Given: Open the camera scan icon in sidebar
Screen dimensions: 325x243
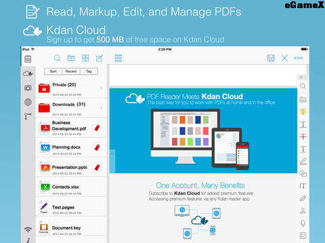Looking at the screenshot, I should pos(28,88).
